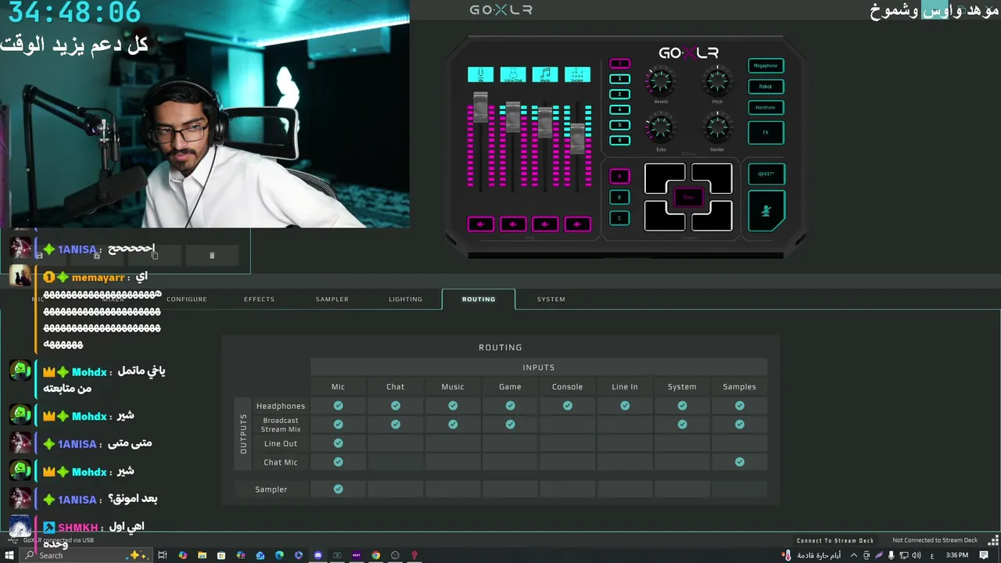Screen dimensions: 1001x563
Task: Click Connect To Stream Deck
Action: pyautogui.click(x=835, y=540)
